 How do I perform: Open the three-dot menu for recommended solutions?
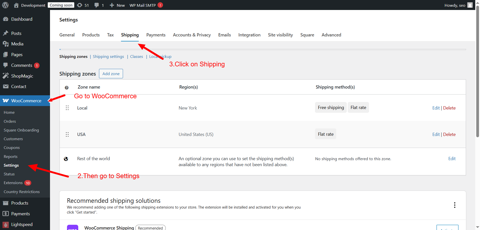pyautogui.click(x=454, y=205)
